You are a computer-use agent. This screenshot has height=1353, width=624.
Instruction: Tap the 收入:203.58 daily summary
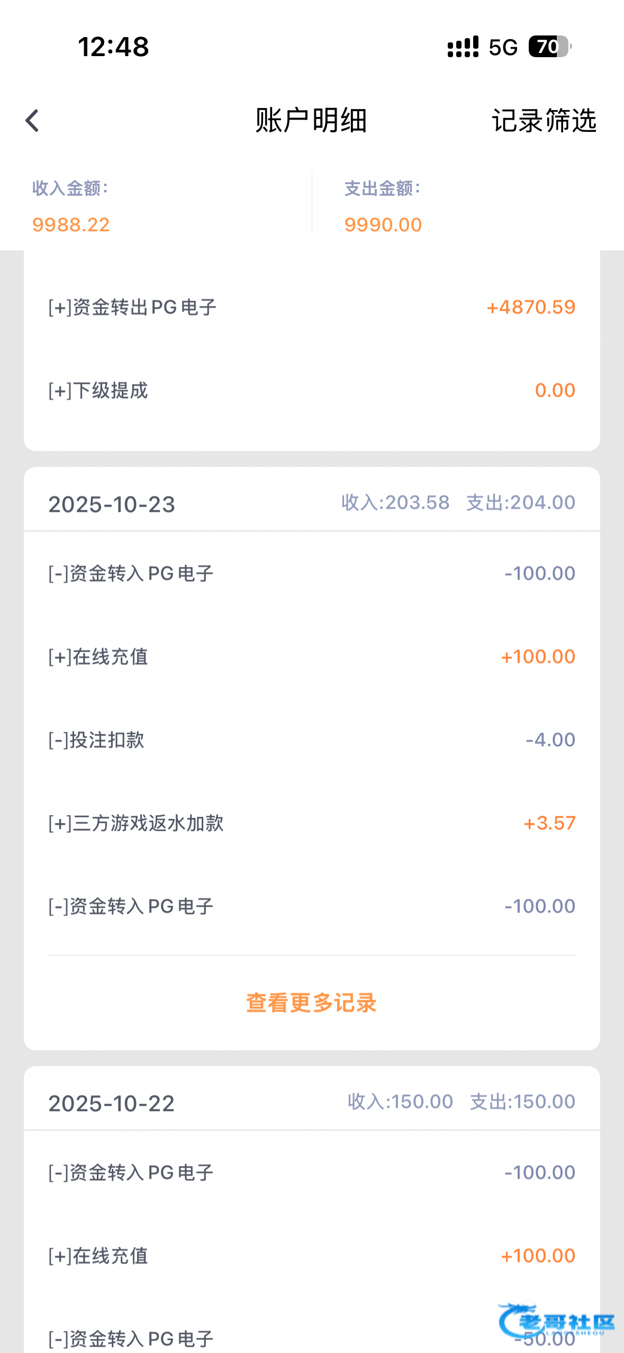coord(395,502)
